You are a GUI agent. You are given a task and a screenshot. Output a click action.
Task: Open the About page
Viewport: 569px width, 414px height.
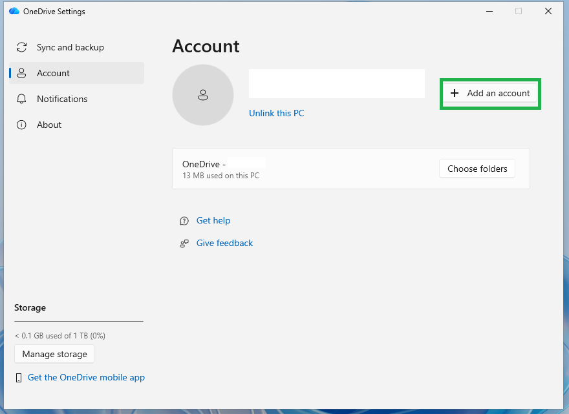click(x=76, y=125)
